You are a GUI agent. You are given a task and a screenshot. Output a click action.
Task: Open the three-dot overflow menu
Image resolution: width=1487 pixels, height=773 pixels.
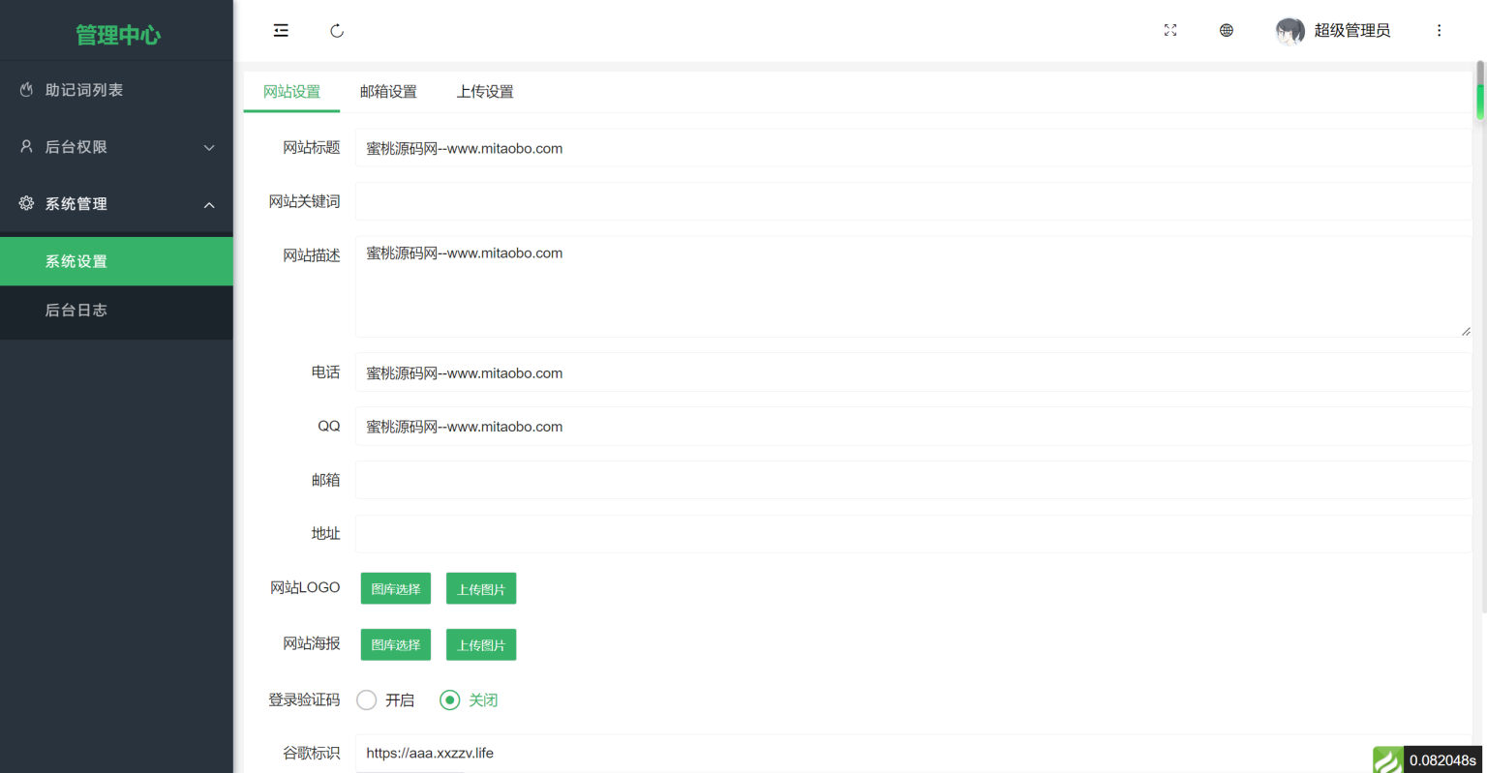click(1440, 30)
